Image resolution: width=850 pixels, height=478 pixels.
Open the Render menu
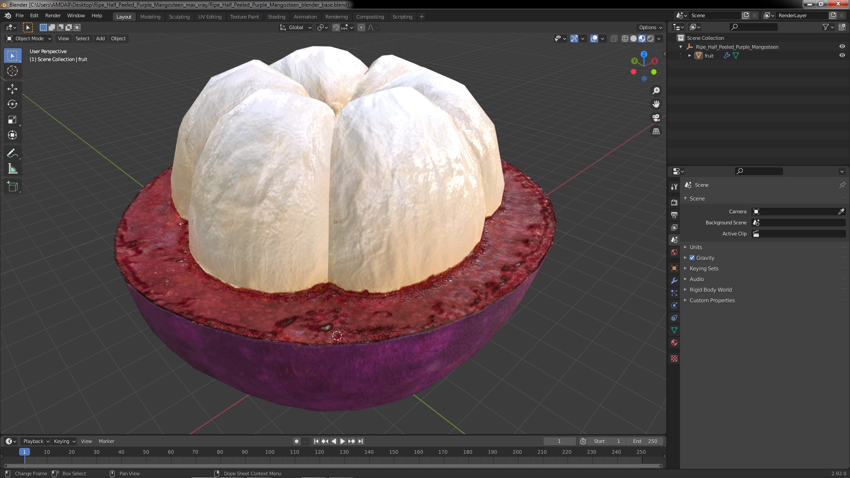(x=53, y=15)
